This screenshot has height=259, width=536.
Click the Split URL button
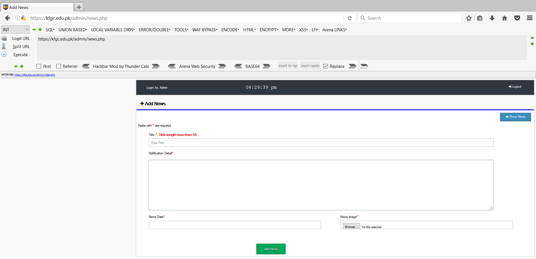(x=21, y=47)
